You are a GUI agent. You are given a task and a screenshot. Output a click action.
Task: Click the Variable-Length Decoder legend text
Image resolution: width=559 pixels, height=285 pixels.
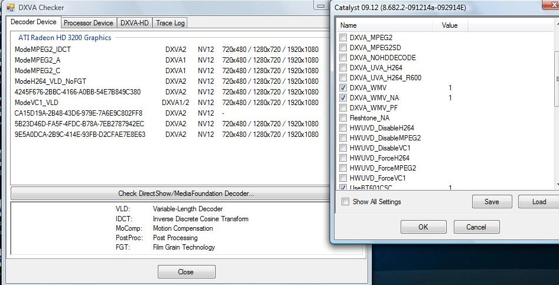click(188, 209)
